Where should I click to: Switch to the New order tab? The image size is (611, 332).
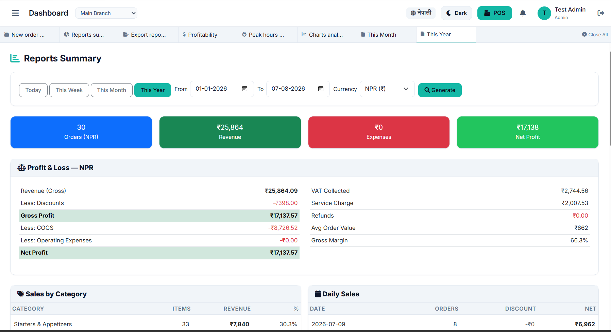[30, 35]
